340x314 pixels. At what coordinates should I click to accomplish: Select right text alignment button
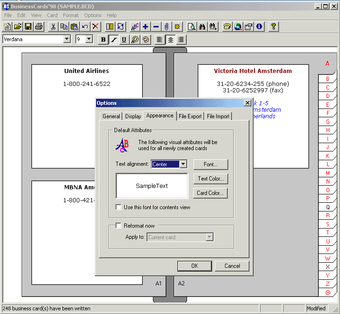pyautogui.click(x=181, y=40)
